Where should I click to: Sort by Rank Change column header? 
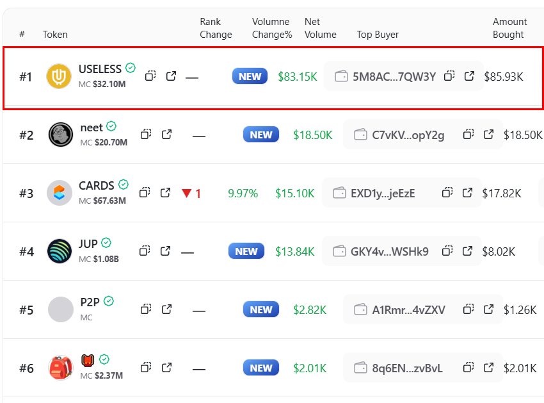(x=216, y=28)
